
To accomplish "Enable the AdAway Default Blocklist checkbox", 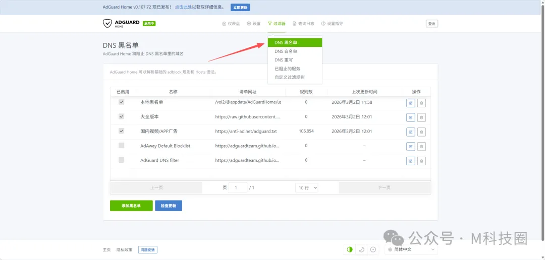I will pyautogui.click(x=121, y=146).
